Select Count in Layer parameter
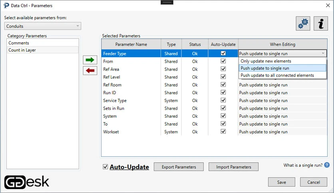The width and height of the screenshot is (334, 193). 43,50
